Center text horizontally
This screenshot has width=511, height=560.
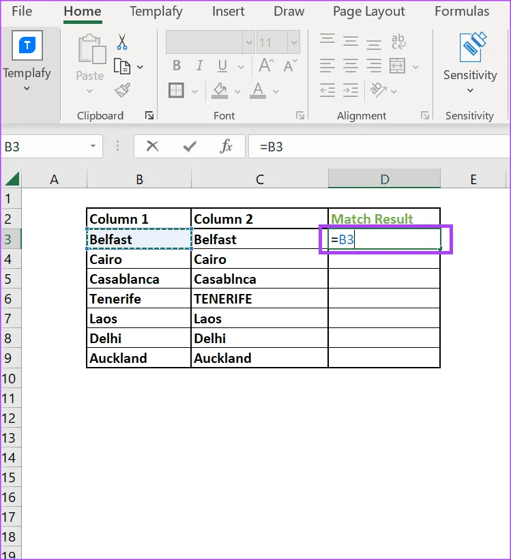tap(351, 65)
